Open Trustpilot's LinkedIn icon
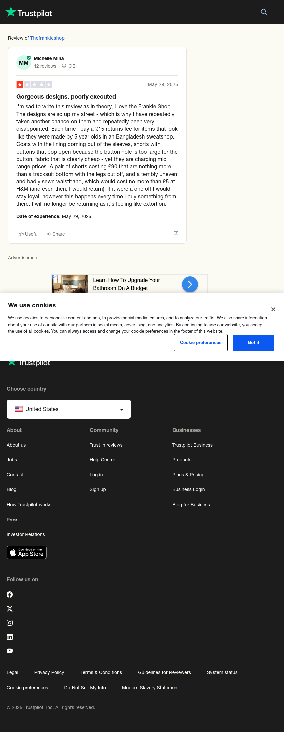Image resolution: width=284 pixels, height=732 pixels. click(10, 637)
